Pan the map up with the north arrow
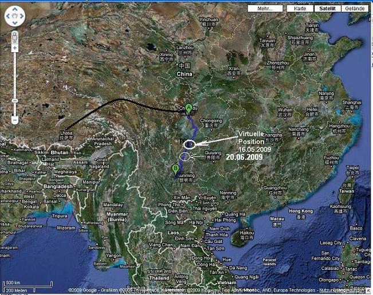 [x=14, y=7]
